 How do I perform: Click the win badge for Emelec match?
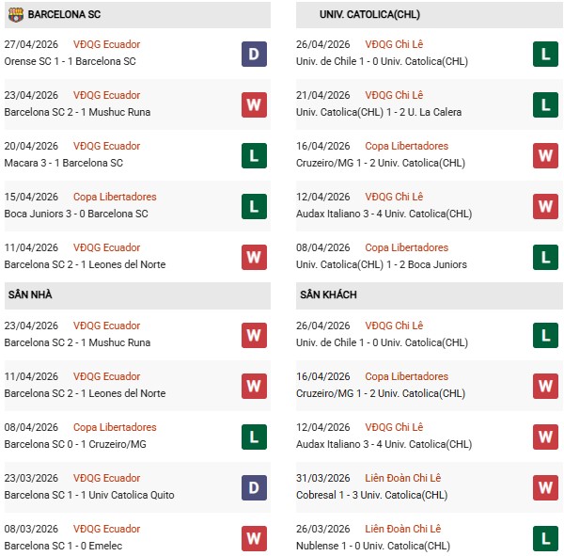(254, 538)
